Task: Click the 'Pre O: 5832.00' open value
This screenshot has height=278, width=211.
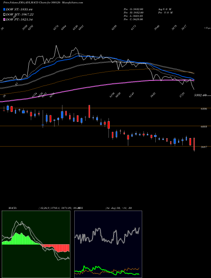Action: coord(133,9)
